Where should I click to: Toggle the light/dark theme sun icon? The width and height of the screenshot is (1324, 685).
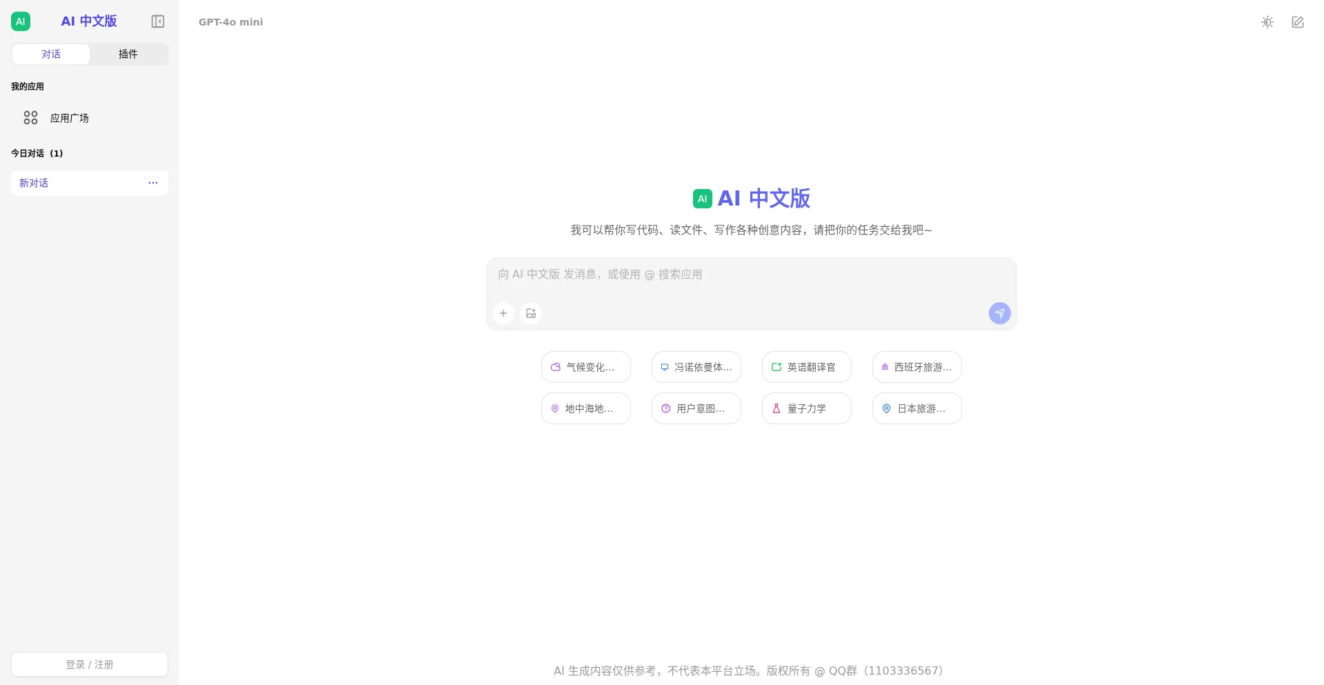[x=1267, y=22]
